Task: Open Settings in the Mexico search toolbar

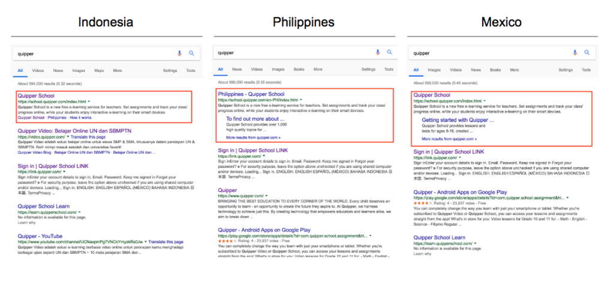Action: pyautogui.click(x=565, y=70)
